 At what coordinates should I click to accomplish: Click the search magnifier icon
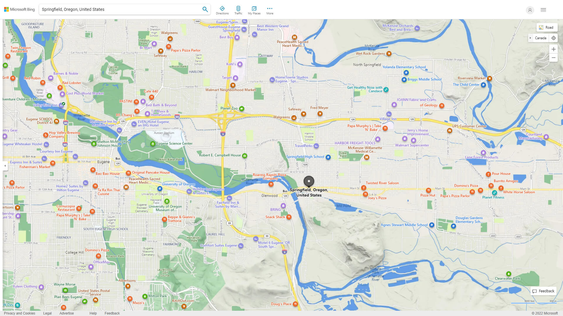tap(205, 9)
